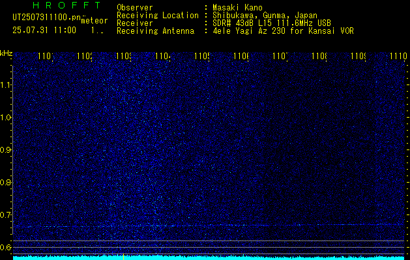Select '4ele Yagi Az 230 for Kansai VOR'
This screenshot has width=410, height=260.
[x=283, y=31]
